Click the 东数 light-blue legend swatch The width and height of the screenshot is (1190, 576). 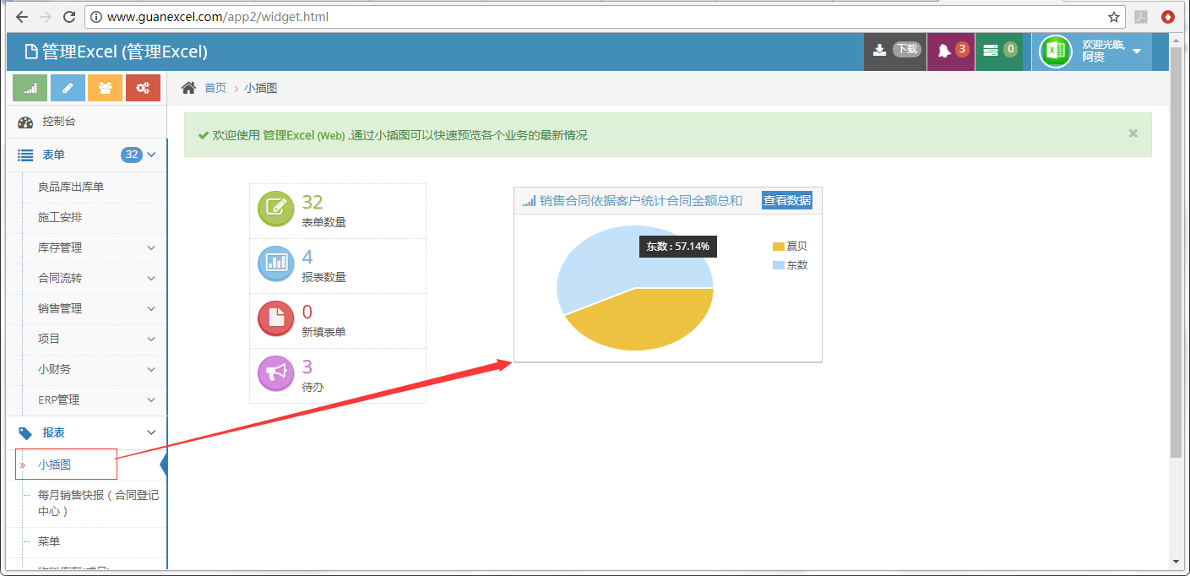[x=779, y=265]
